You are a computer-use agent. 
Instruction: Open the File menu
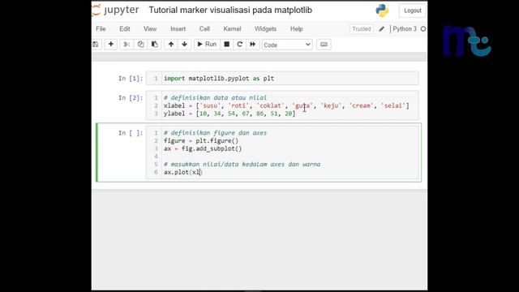point(101,29)
